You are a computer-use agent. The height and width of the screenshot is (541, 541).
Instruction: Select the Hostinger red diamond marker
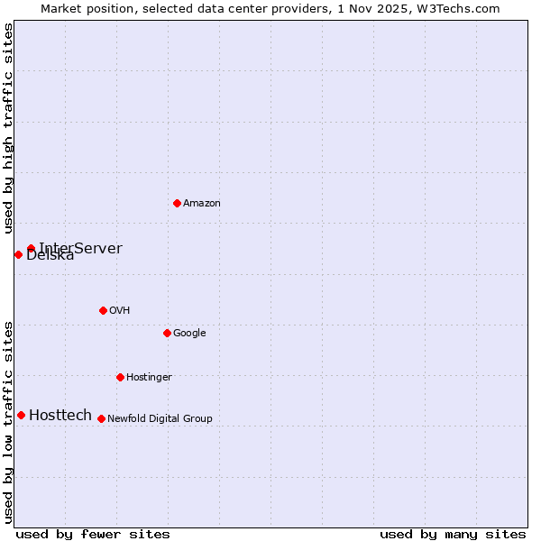point(120,377)
